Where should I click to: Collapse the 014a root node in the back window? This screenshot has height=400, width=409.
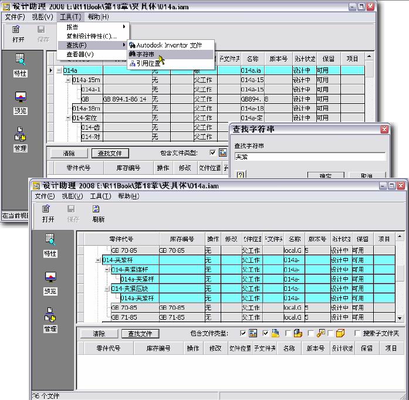pos(59,70)
